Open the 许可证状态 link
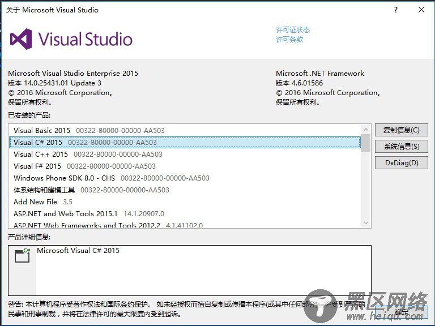The width and height of the screenshot is (435, 326). (293, 29)
